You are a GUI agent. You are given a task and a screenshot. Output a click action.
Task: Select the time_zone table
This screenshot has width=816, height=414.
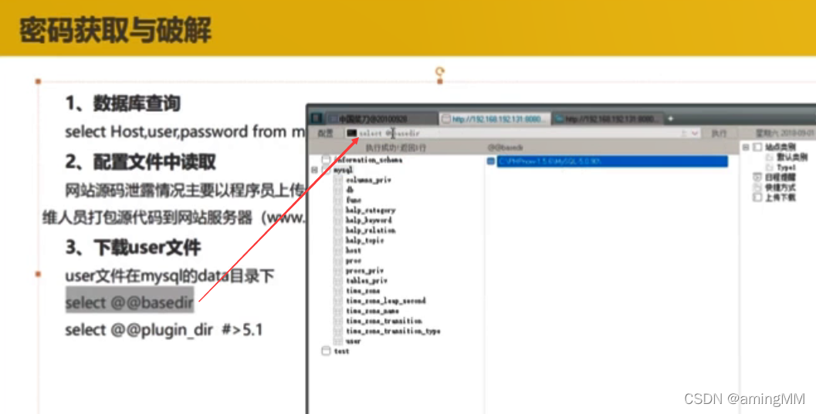pyautogui.click(x=363, y=291)
